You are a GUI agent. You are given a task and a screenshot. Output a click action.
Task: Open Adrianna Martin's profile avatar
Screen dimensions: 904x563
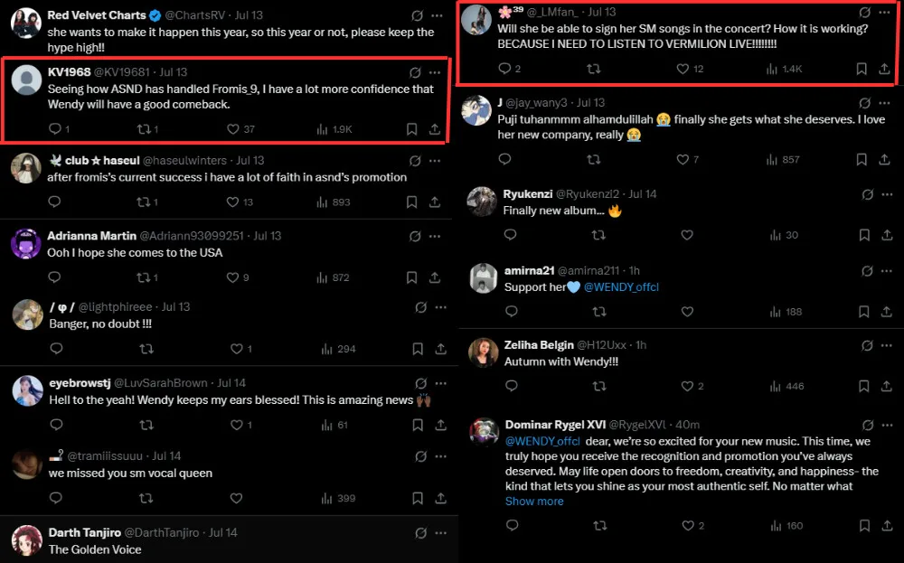tap(27, 244)
